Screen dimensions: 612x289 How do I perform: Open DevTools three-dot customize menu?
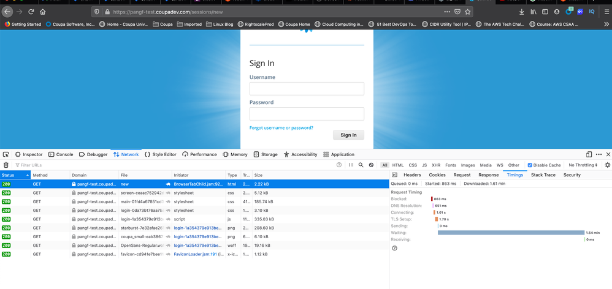click(x=599, y=154)
